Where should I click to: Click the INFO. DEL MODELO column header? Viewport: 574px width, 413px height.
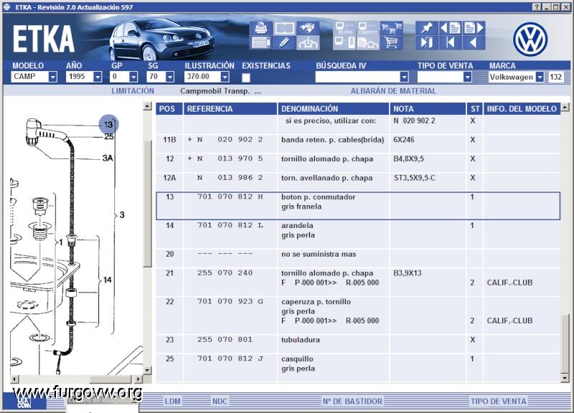(522, 109)
